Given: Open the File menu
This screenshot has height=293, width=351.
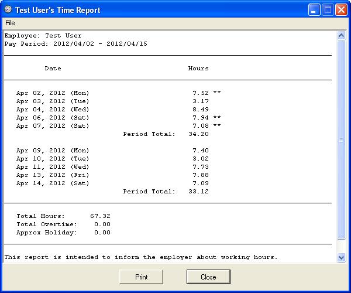Looking at the screenshot, I should click(10, 23).
